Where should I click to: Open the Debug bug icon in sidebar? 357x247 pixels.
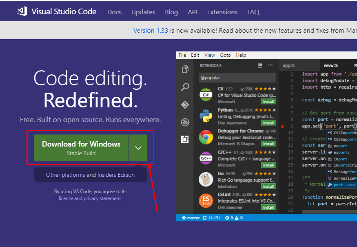point(185,122)
